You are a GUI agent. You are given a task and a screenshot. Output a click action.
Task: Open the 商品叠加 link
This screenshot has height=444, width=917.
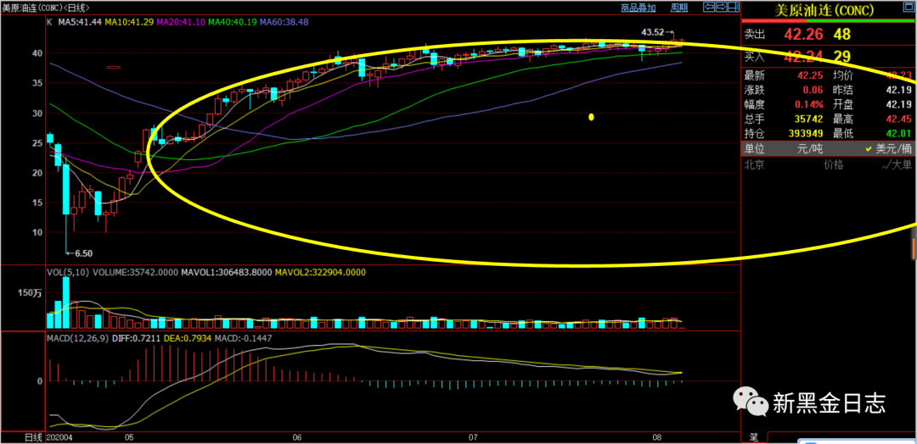(639, 8)
